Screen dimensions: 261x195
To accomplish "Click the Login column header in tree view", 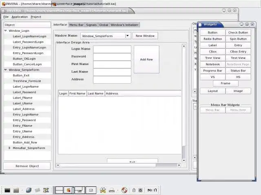I will tap(63, 93).
